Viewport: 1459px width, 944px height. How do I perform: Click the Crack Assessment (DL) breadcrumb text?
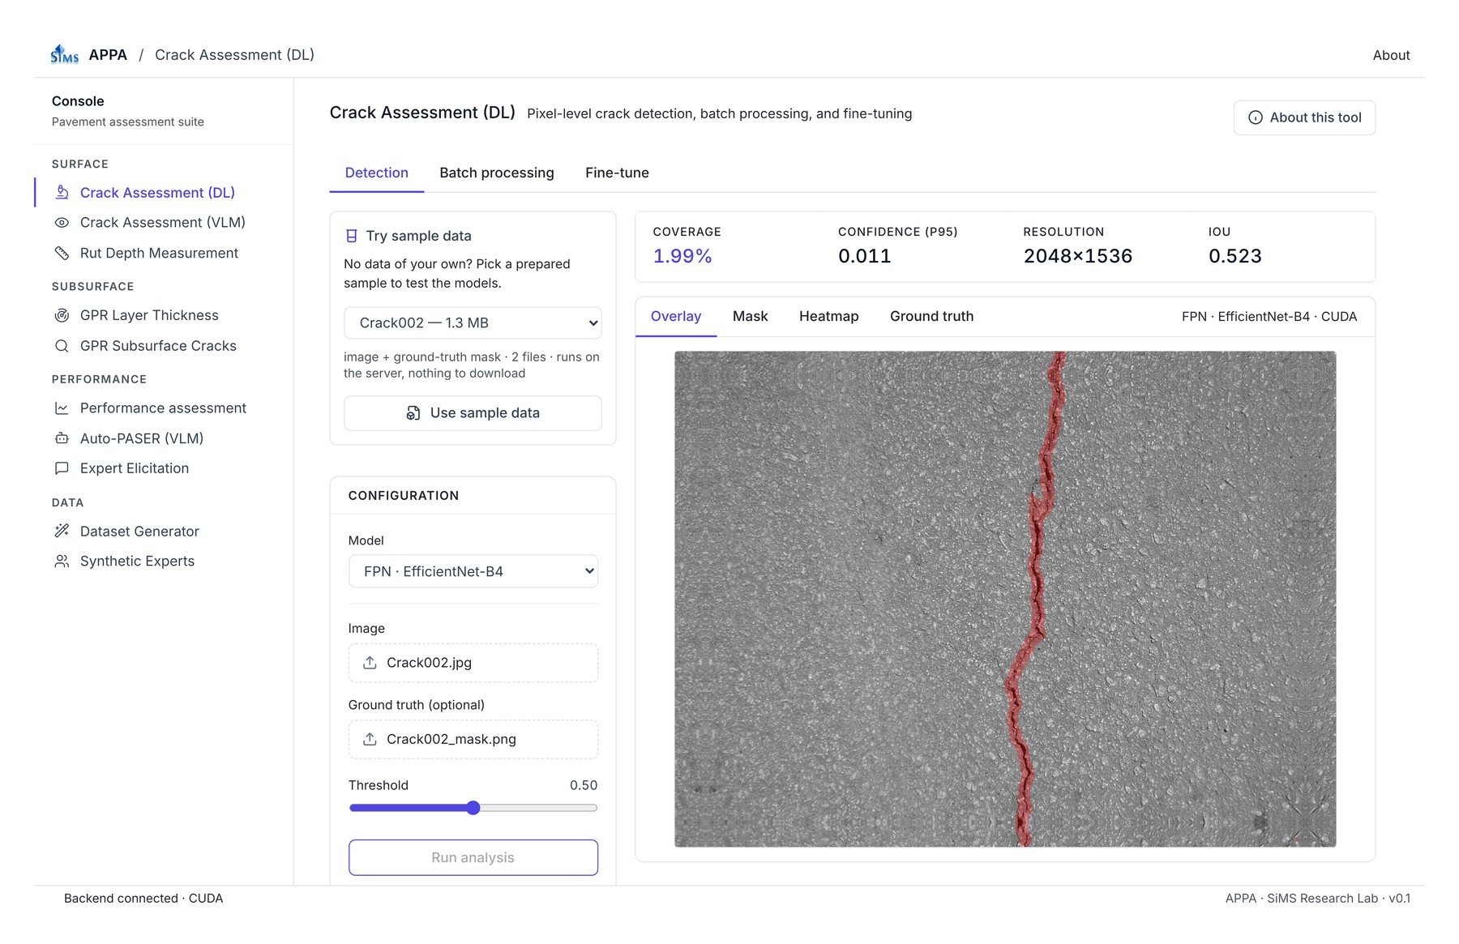(x=234, y=54)
